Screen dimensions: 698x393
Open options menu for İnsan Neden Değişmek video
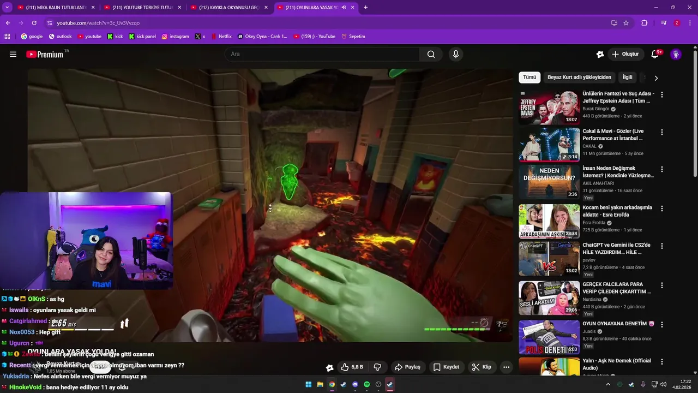pos(662,169)
